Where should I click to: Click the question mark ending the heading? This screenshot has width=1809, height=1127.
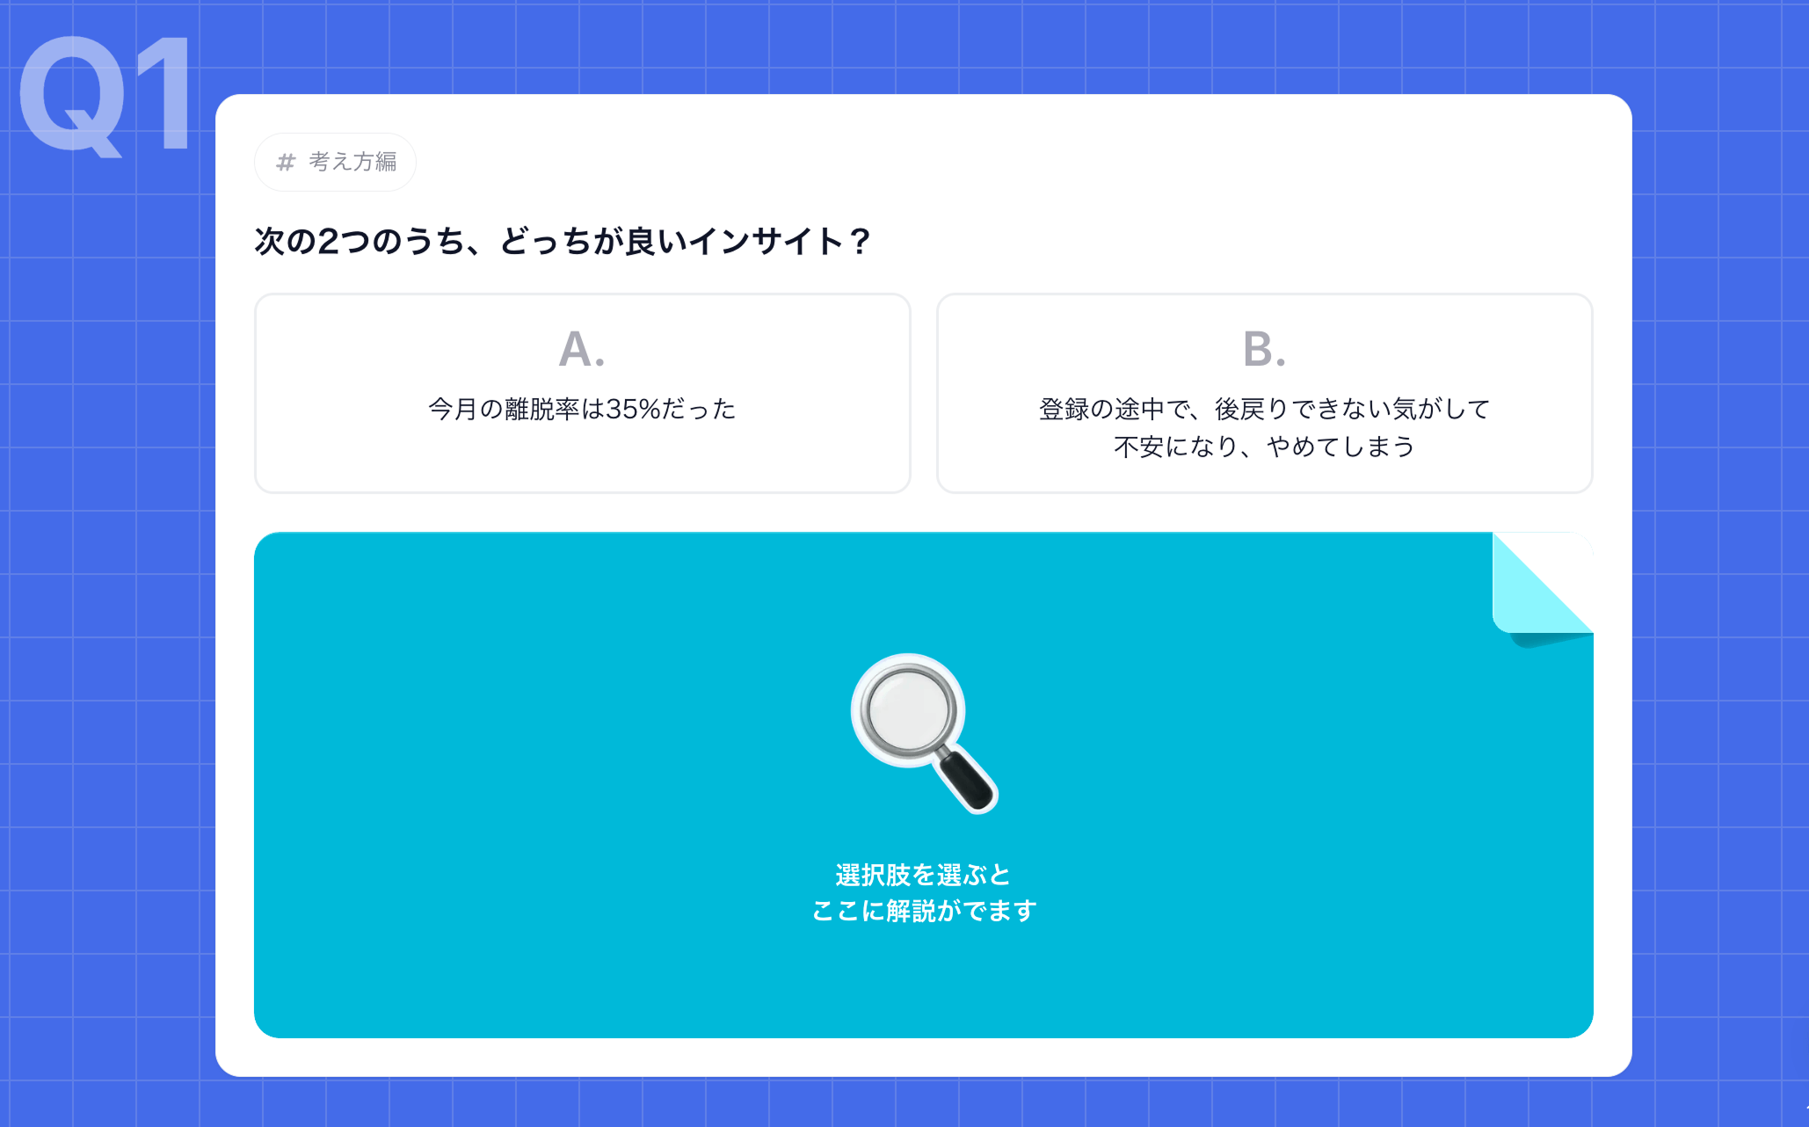point(860,241)
